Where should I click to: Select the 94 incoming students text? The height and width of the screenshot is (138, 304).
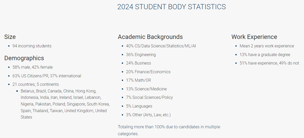coord(32,46)
